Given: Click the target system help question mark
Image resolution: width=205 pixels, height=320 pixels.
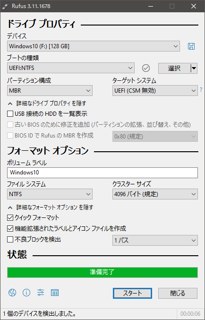Looking at the screenshot, I should [x=201, y=89].
